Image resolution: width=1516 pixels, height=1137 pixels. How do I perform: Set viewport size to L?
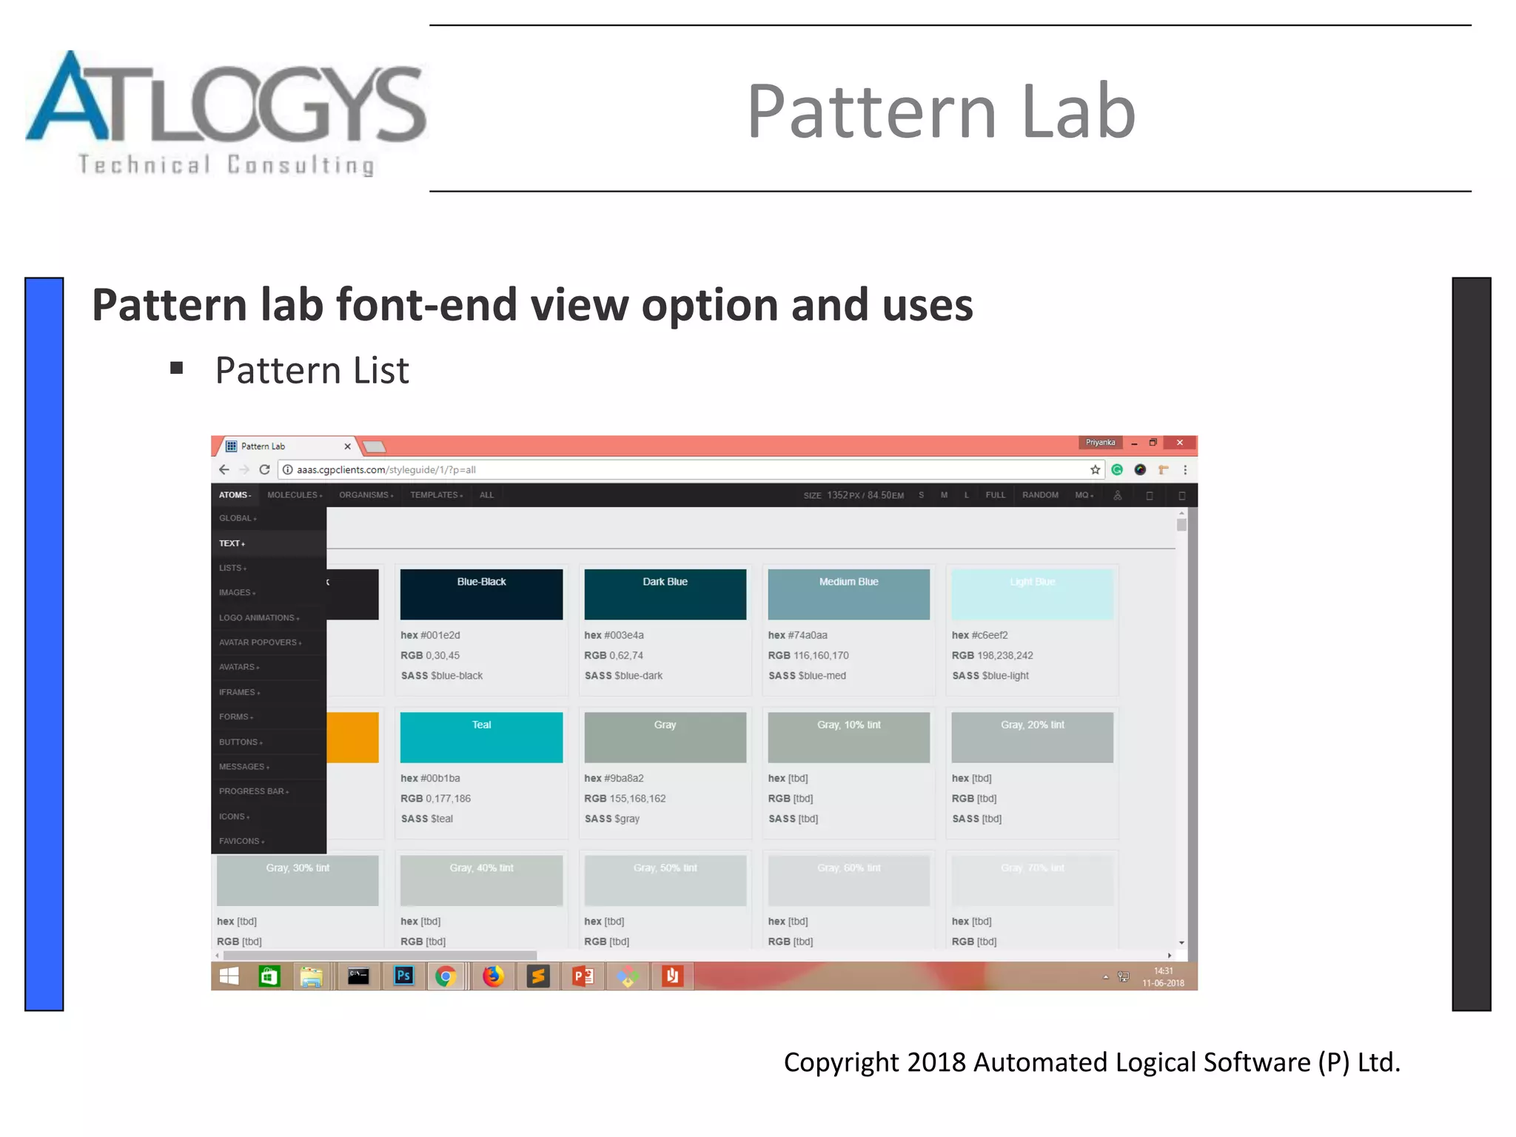click(x=967, y=495)
